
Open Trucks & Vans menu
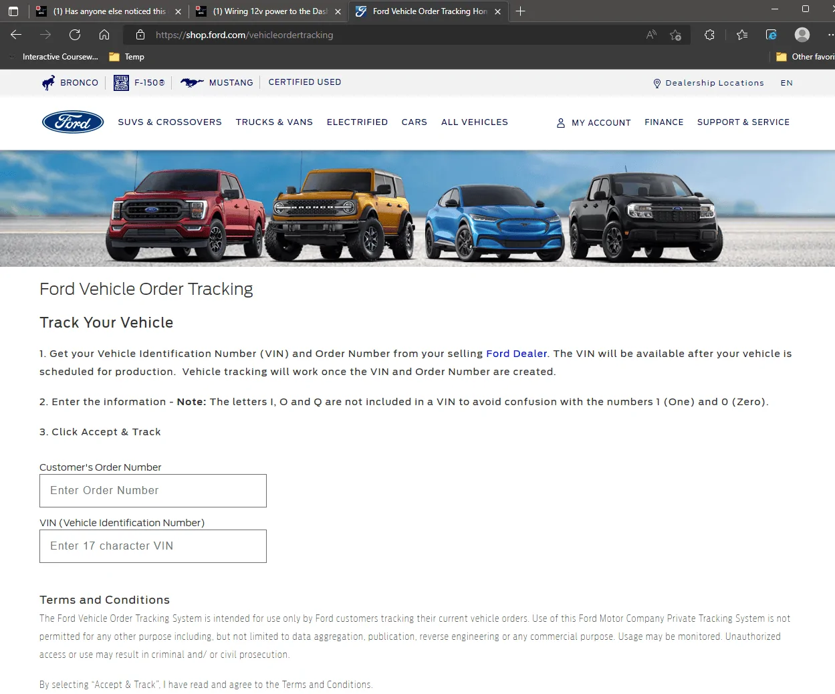click(274, 122)
